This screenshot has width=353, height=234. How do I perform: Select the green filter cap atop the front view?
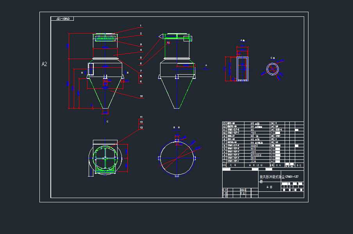pos(105,37)
